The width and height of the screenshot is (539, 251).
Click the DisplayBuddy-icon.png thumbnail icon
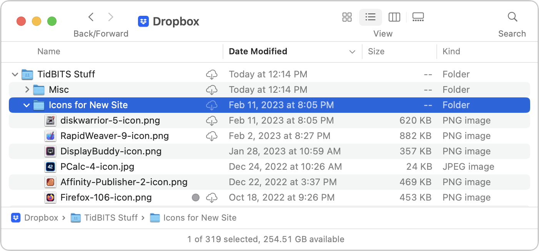50,151
